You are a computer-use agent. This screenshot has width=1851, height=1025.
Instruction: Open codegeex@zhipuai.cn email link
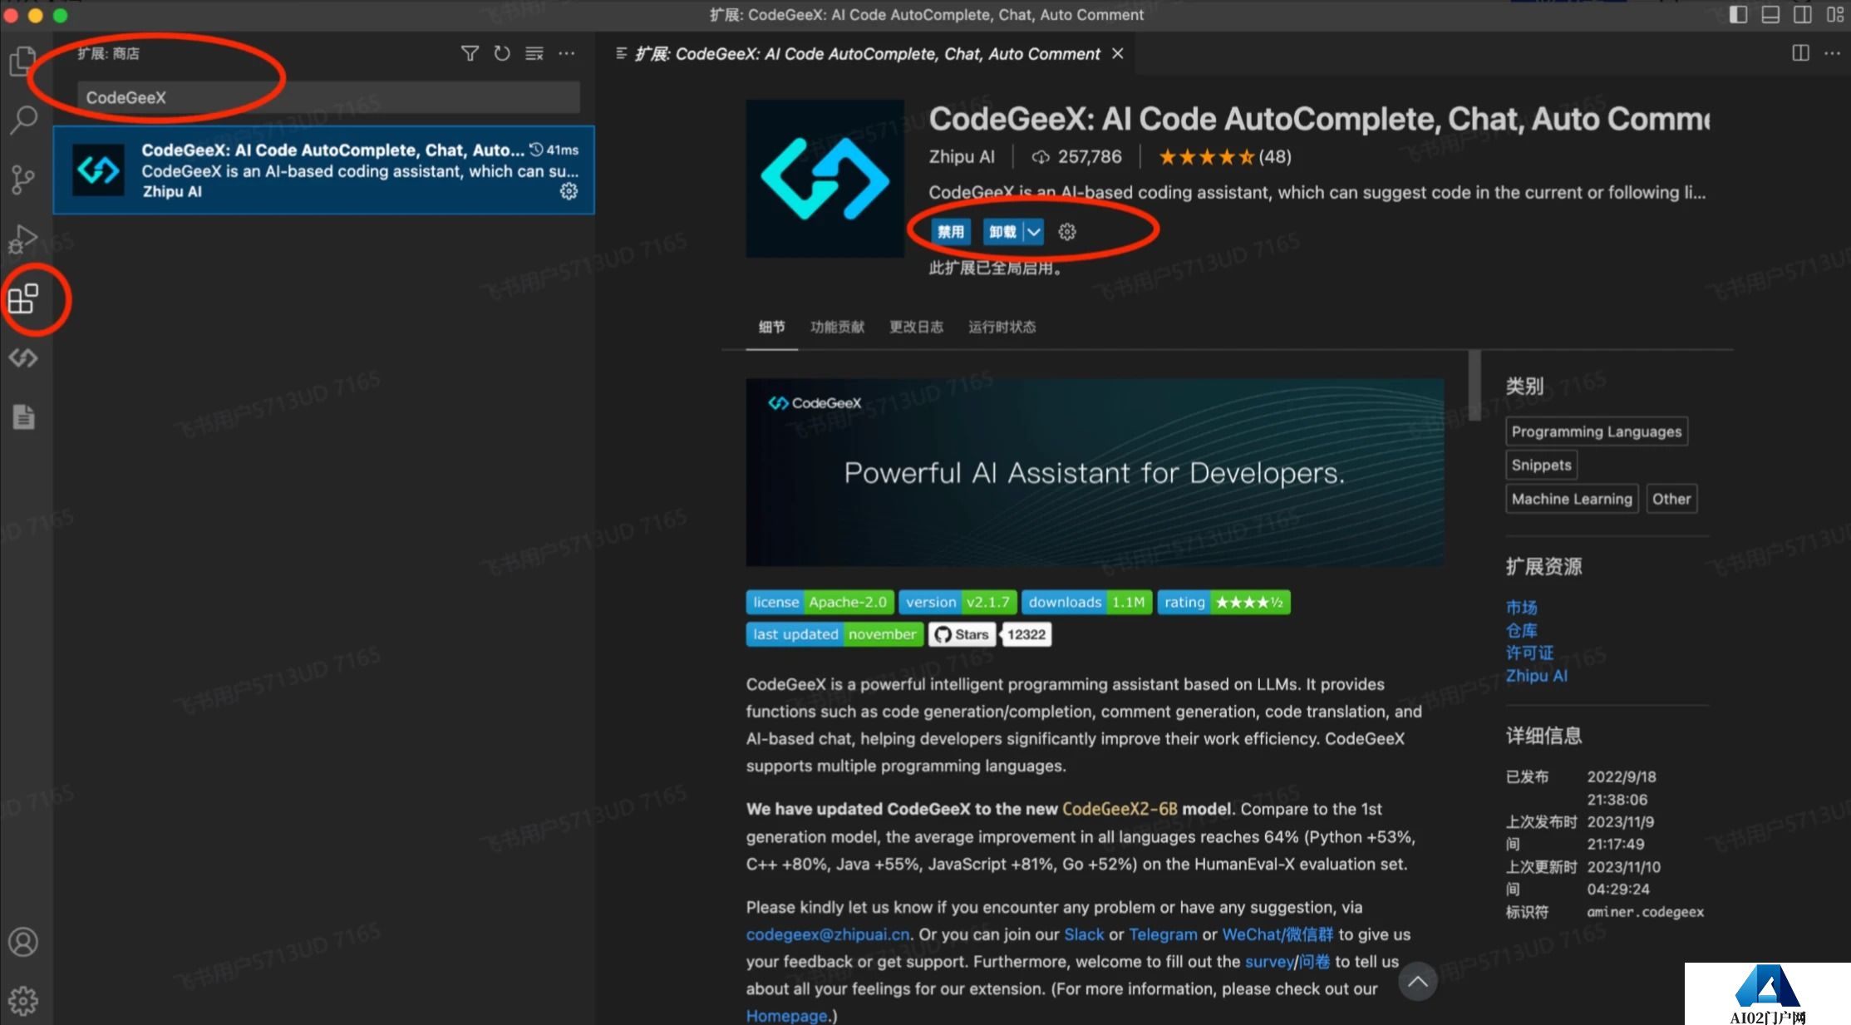[828, 934]
